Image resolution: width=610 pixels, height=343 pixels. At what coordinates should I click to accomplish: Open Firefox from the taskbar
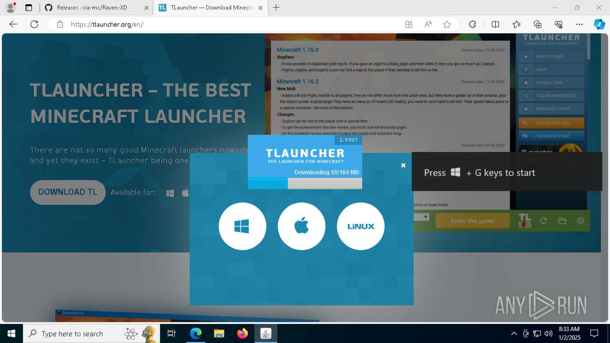coord(243,333)
